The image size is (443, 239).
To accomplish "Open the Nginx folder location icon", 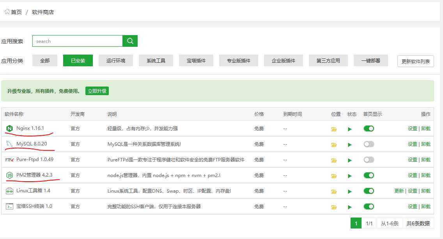I will coord(334,129).
